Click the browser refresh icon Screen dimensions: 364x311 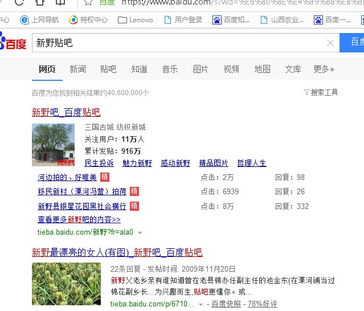19,2
